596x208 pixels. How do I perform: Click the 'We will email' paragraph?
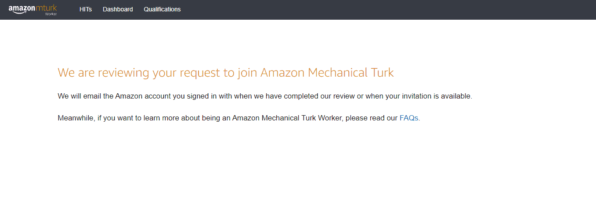[265, 96]
